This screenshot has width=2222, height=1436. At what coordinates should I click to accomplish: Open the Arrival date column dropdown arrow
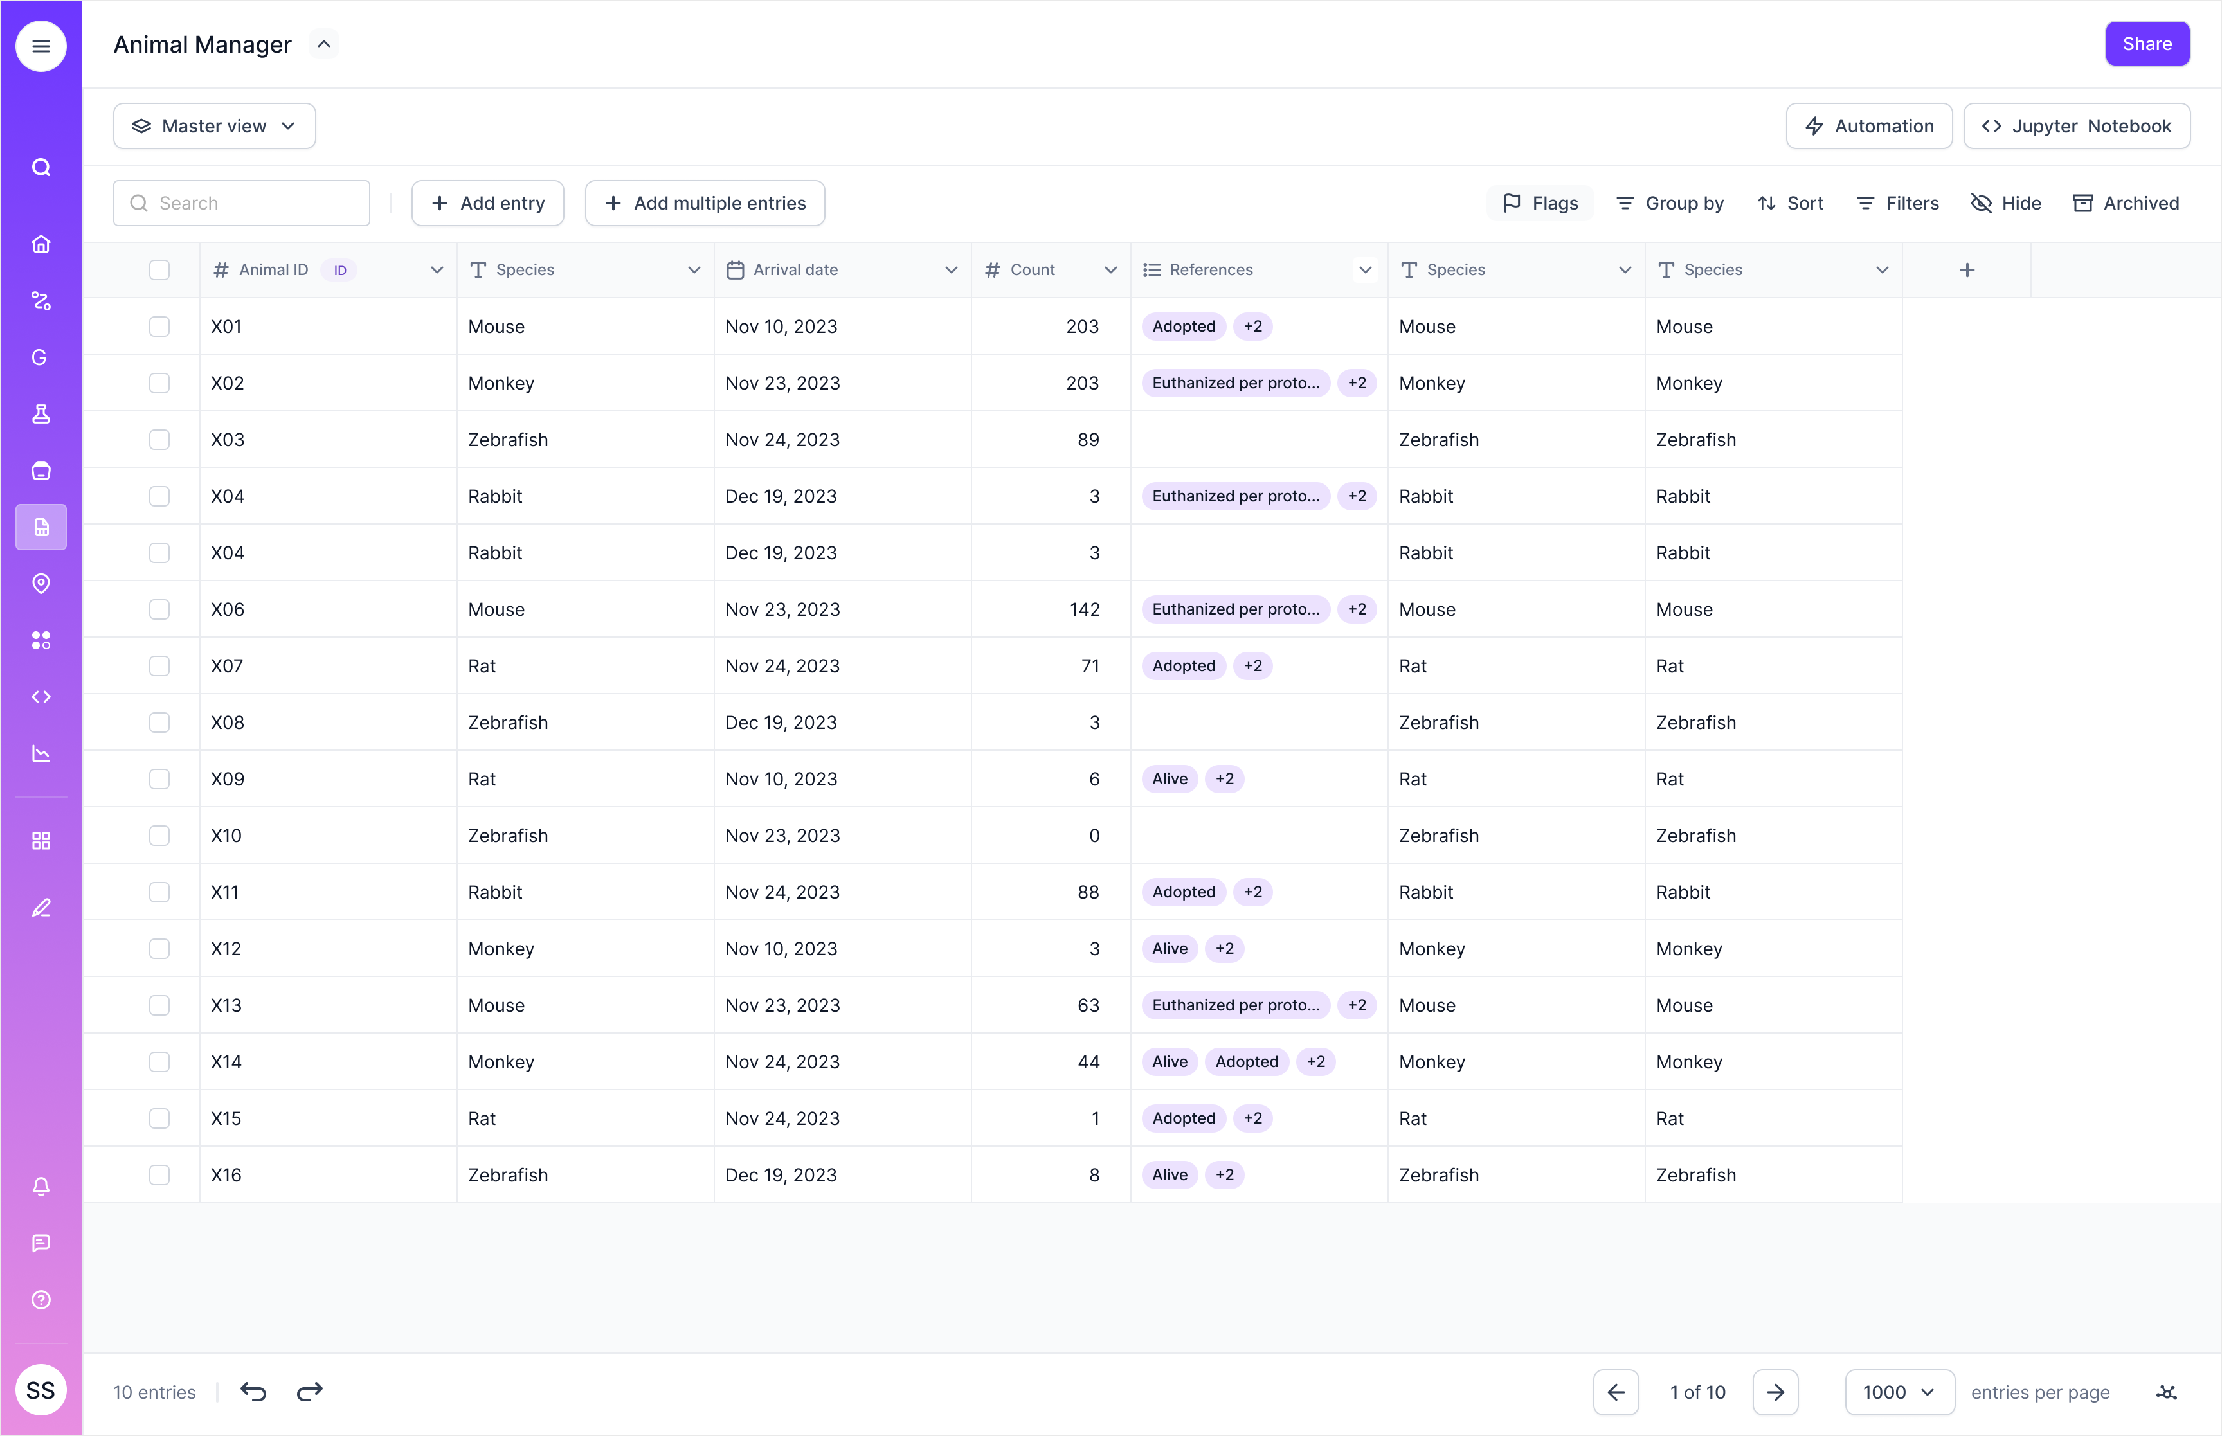point(950,271)
